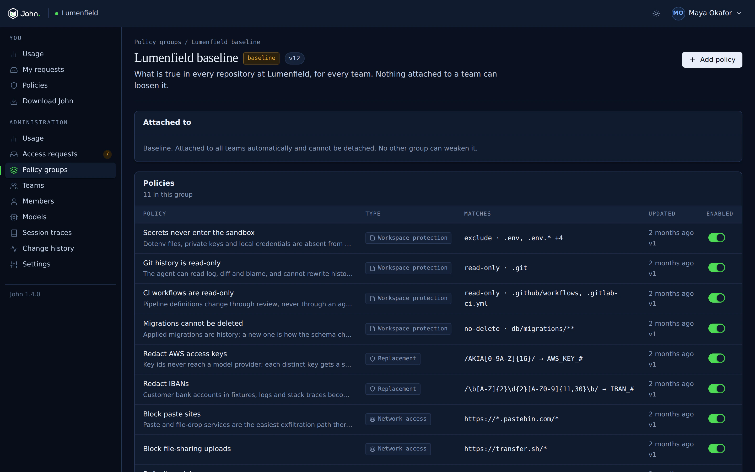
Task: Click the Session traces book icon
Action: pos(14,233)
